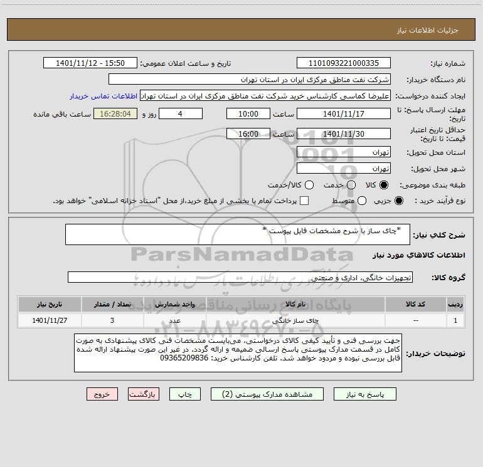
Task: Click the شرح کلی نیاز text box
Action: coord(238,234)
